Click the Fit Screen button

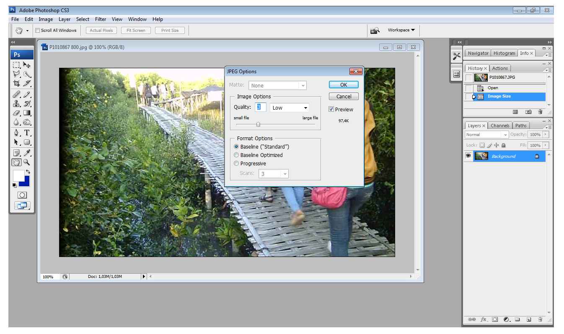[x=136, y=30]
